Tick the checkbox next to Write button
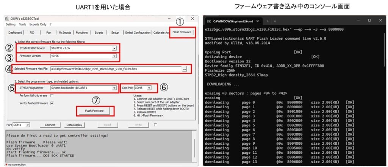388x167 pixels. [155, 125]
